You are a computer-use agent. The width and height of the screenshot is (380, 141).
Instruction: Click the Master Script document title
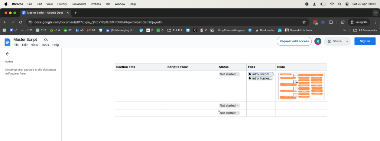(x=25, y=39)
